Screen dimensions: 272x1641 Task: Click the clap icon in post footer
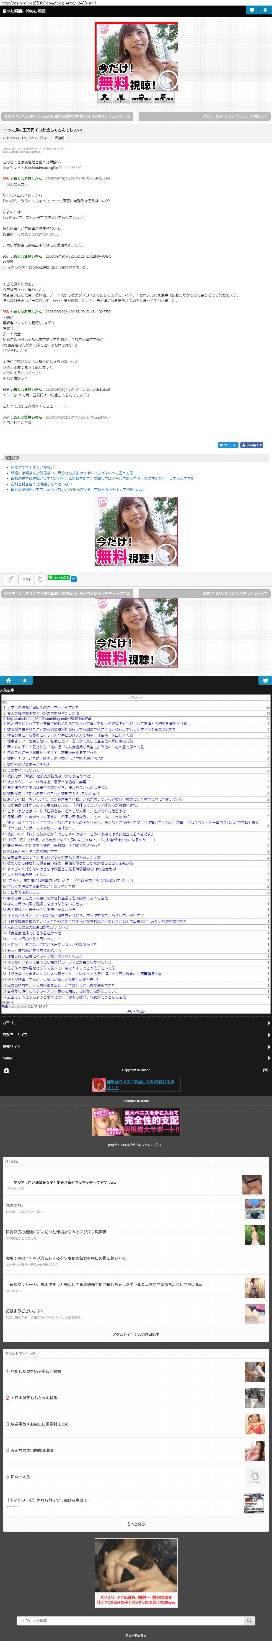(9, 579)
